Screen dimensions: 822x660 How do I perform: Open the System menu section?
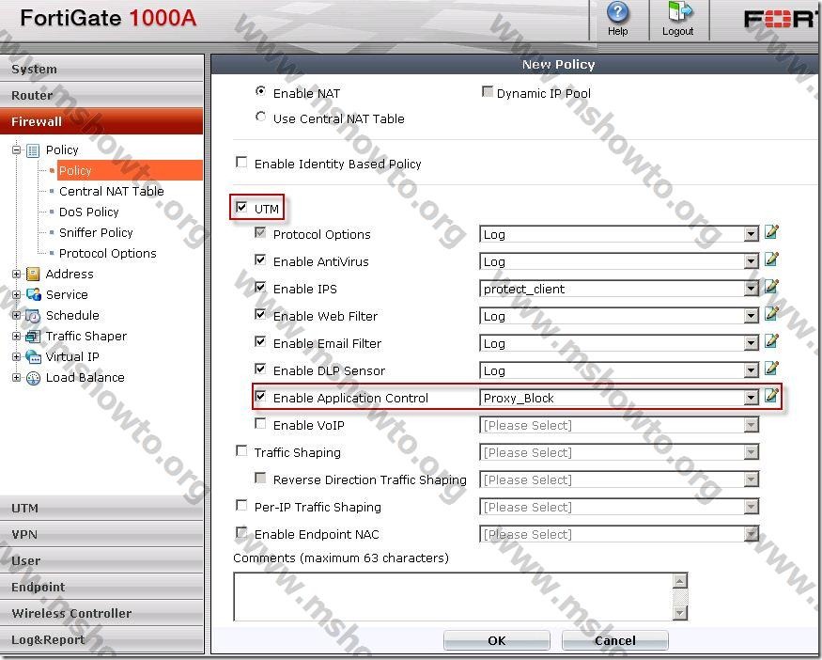click(101, 69)
